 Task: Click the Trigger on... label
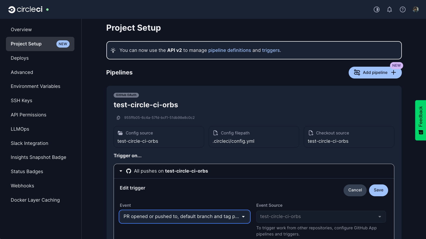coord(128,156)
